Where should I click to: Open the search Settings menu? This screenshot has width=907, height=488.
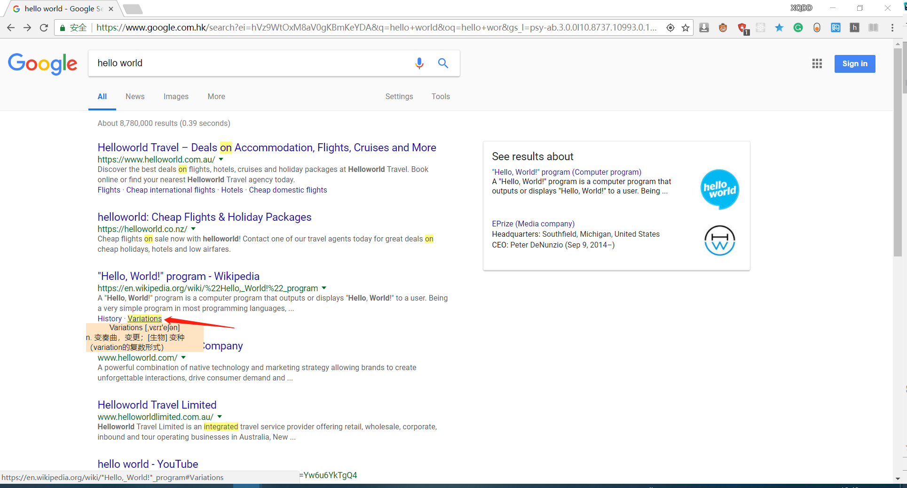(399, 96)
